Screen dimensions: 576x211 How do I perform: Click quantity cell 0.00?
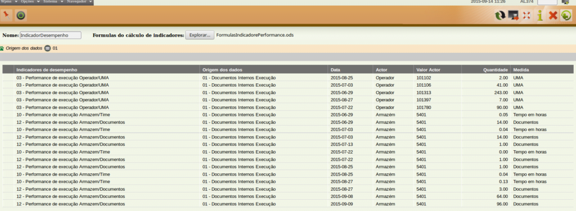point(503,152)
